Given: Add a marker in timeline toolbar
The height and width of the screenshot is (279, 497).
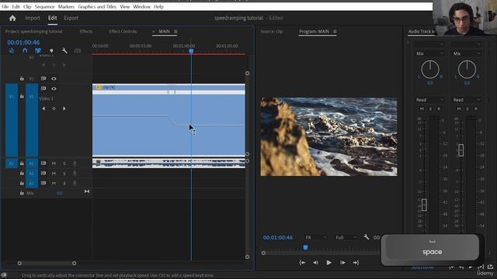Looking at the screenshot, I should point(51,50).
